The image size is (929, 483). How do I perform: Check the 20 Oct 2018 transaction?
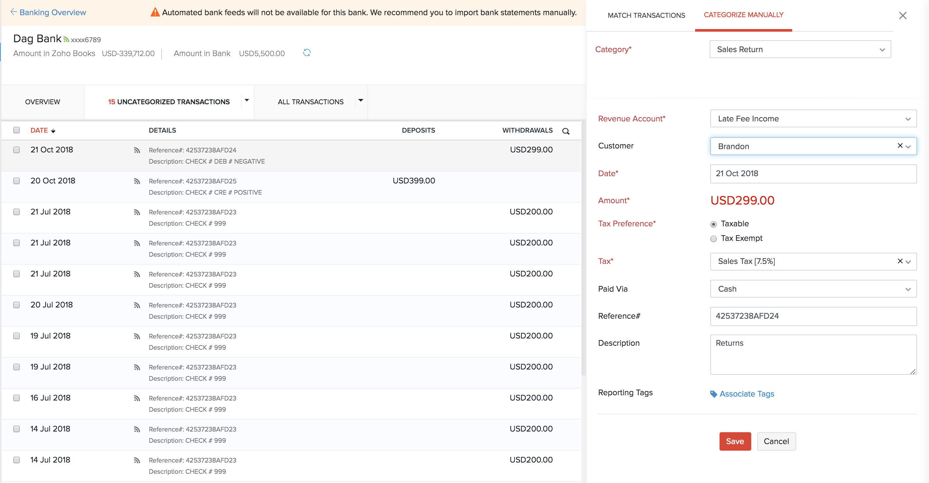(17, 181)
